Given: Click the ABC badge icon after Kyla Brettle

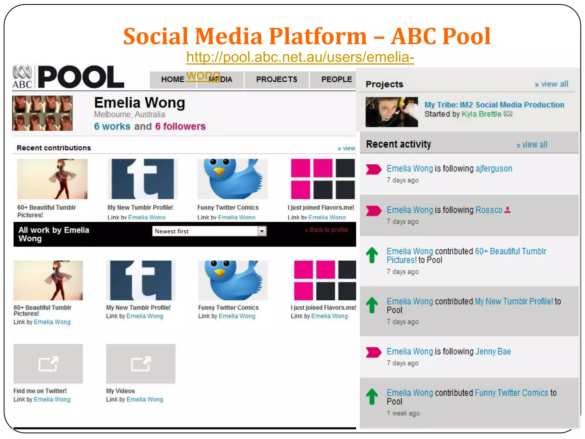Looking at the screenshot, I should point(508,114).
